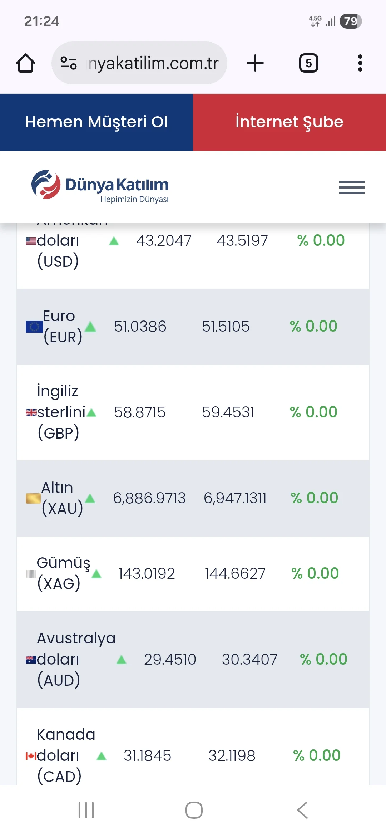Tap the gold bar icon for Altın
386x837 pixels.
(x=33, y=498)
